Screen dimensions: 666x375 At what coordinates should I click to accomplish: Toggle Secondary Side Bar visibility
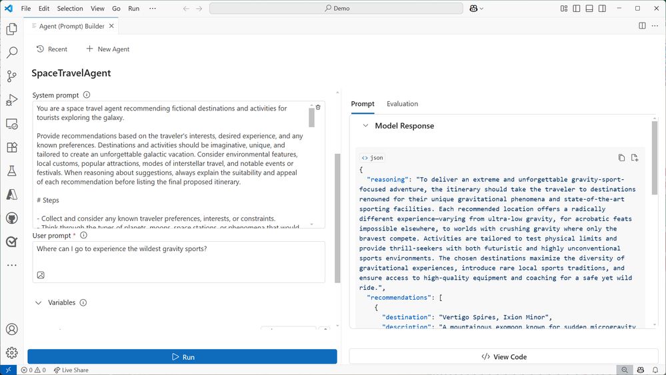[602, 9]
